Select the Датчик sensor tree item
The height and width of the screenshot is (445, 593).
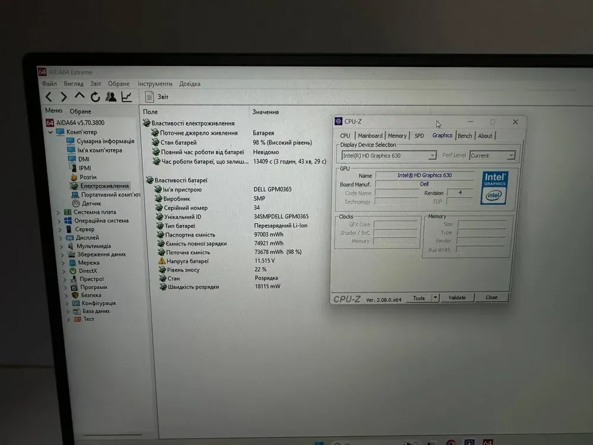tap(91, 204)
